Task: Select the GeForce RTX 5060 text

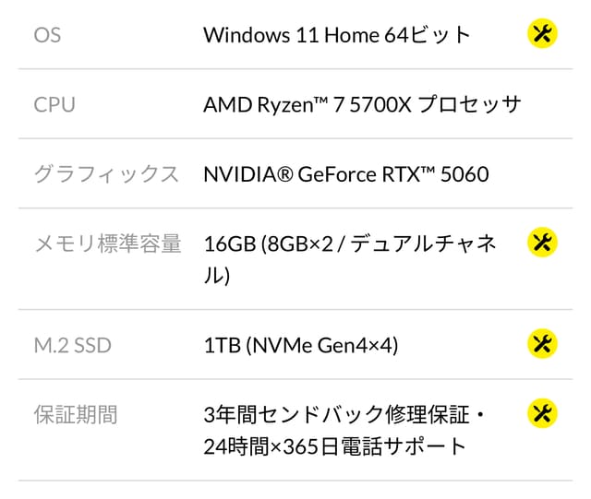Action: click(x=392, y=173)
